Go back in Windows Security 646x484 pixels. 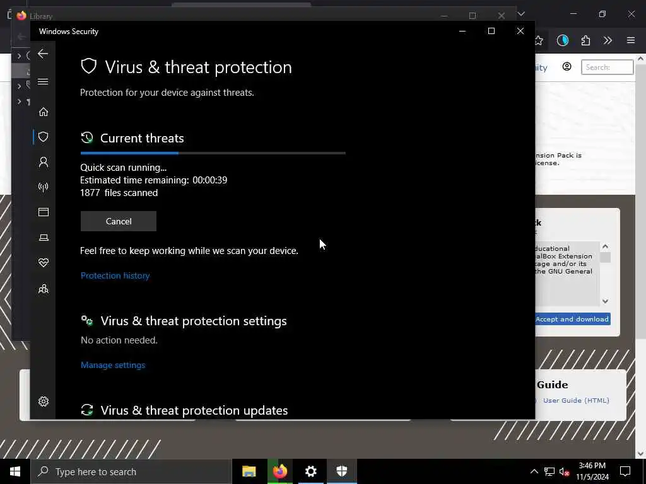43,54
